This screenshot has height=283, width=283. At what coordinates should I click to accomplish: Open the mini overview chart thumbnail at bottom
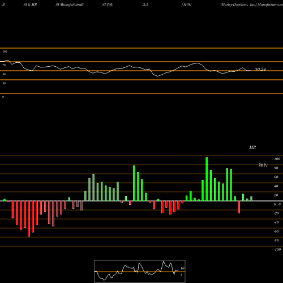(x=140, y=271)
